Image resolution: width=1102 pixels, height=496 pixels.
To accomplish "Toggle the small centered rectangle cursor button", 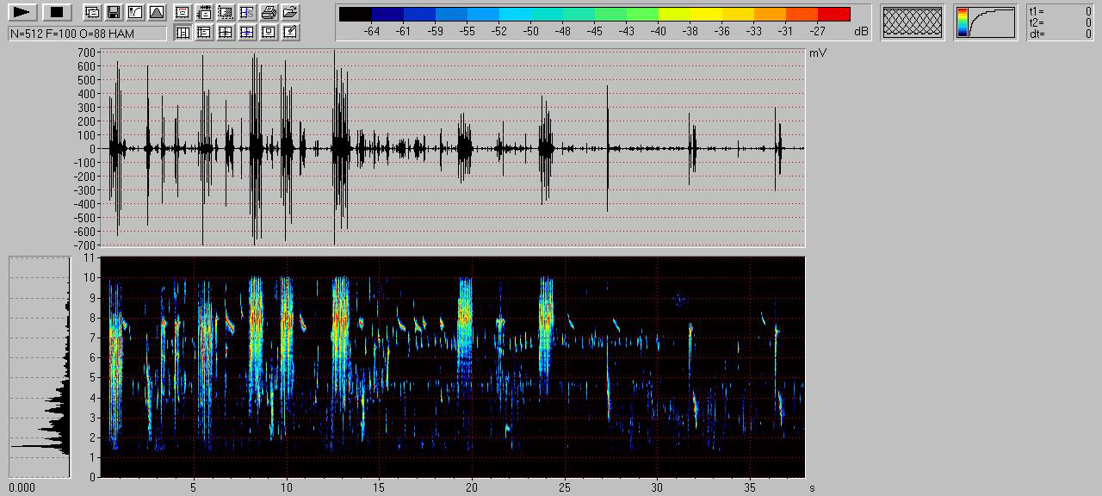I will [269, 33].
